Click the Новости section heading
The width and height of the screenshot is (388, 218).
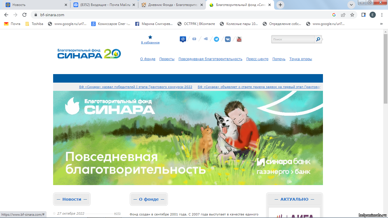72,199
